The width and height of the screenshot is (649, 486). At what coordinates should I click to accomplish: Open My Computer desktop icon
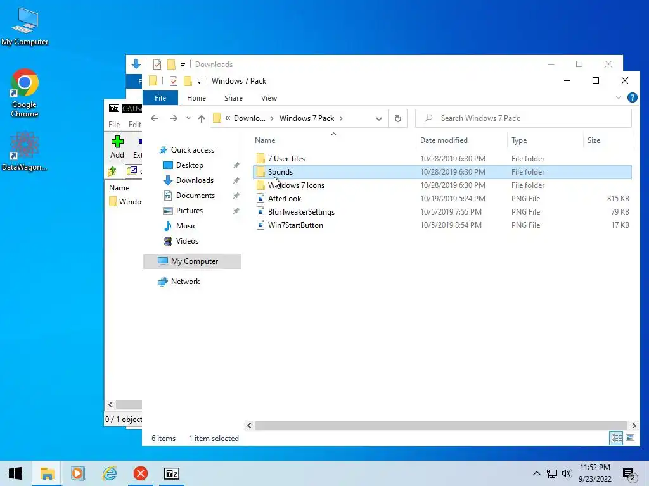(25, 26)
